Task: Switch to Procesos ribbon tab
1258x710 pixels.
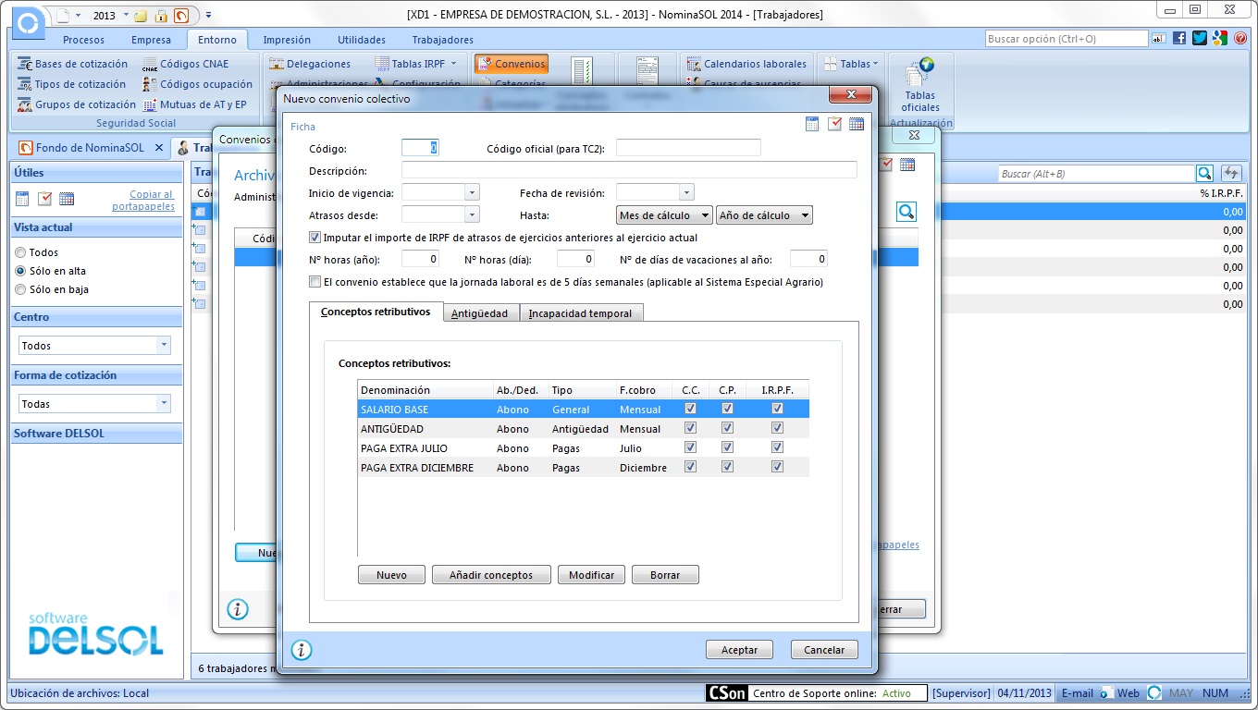Action: pos(84,40)
